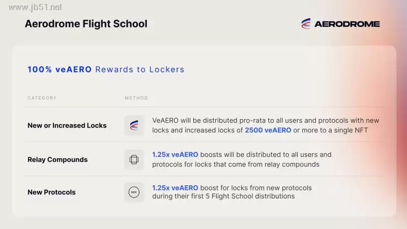Select the Relay Compounds row label
Image resolution: width=407 pixels, height=229 pixels.
coord(57,159)
